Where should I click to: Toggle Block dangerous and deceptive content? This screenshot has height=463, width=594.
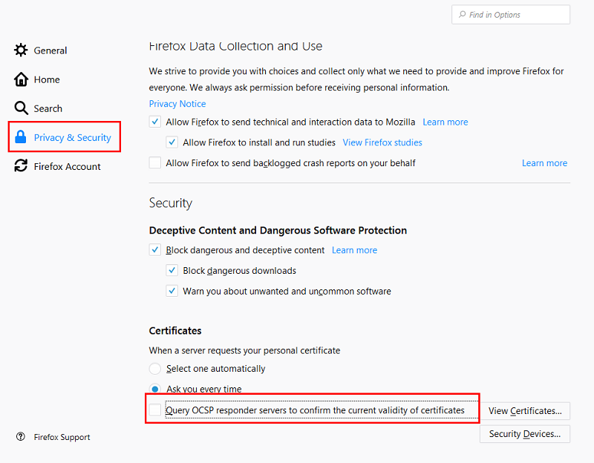pyautogui.click(x=155, y=250)
